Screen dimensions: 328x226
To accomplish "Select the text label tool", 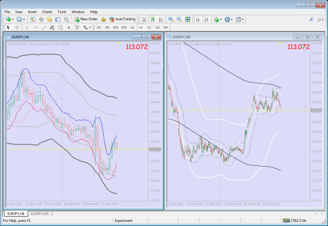I will (x=77, y=27).
